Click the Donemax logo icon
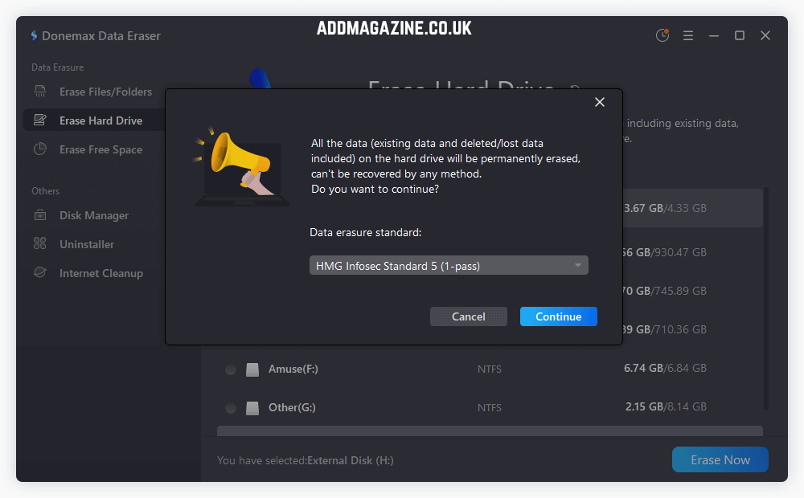Viewport: 804px width, 498px height. pos(34,35)
